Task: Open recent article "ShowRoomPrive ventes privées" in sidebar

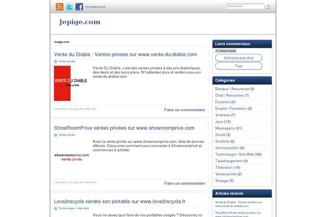Action: [238, 214]
